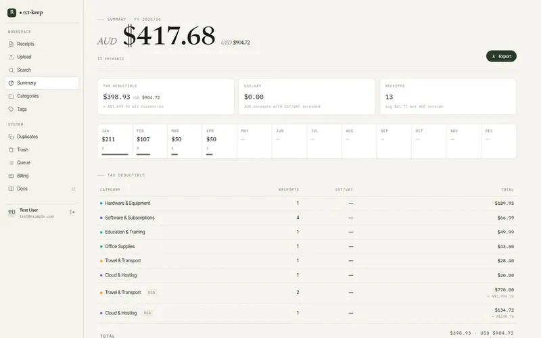The width and height of the screenshot is (541, 338).
Task: Click the TOTAL column header
Action: pyautogui.click(x=507, y=190)
